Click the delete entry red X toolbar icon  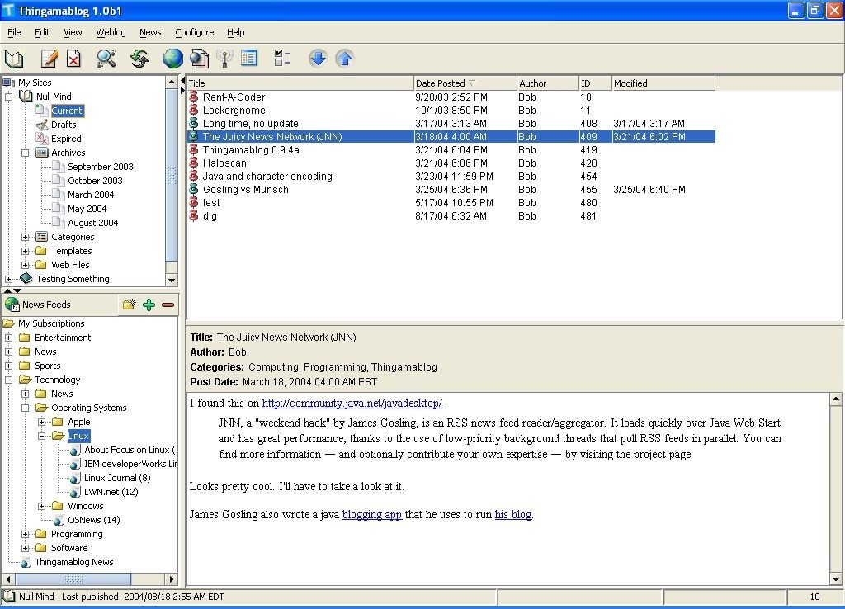(x=74, y=59)
